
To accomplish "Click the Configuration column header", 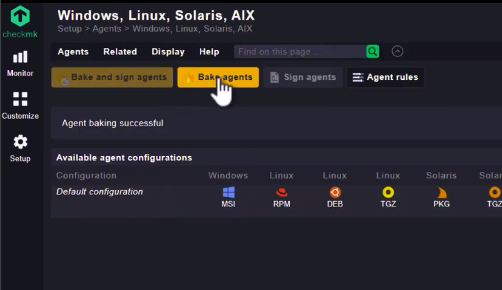I will click(x=87, y=175).
